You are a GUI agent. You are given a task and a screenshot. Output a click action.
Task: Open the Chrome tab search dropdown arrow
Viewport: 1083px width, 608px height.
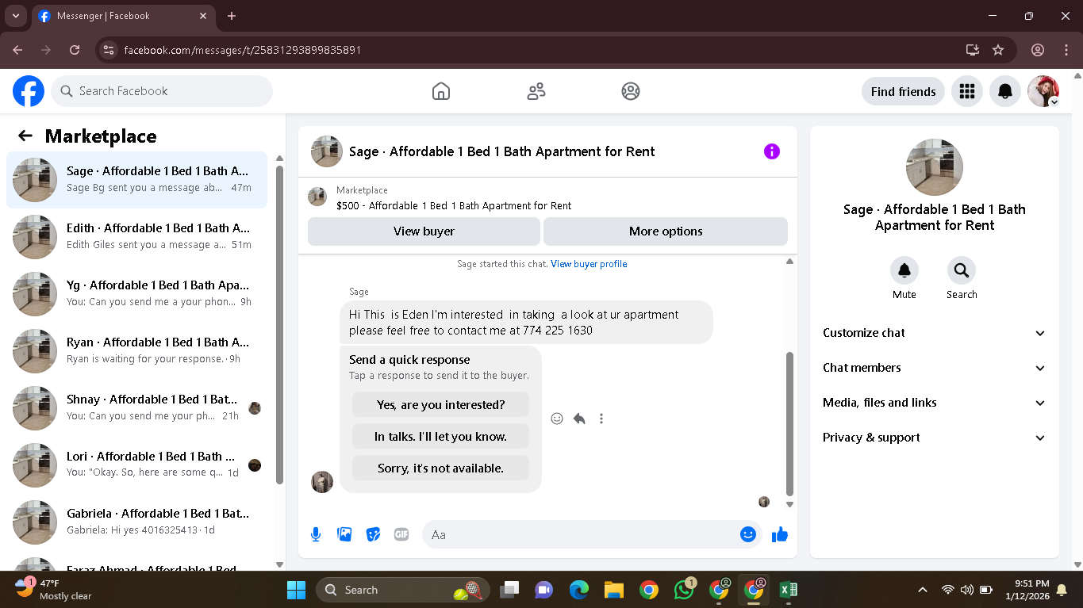15,16
